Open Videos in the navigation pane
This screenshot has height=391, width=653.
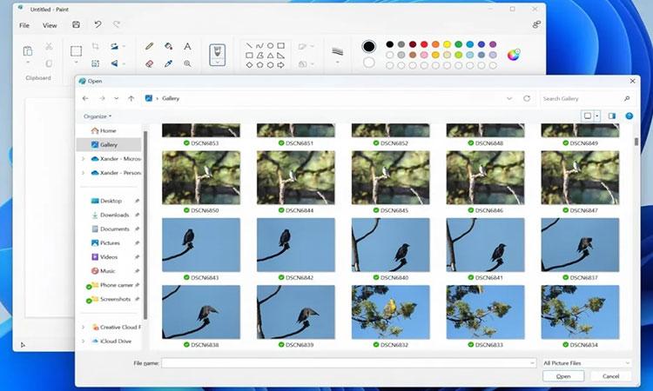[110, 257]
